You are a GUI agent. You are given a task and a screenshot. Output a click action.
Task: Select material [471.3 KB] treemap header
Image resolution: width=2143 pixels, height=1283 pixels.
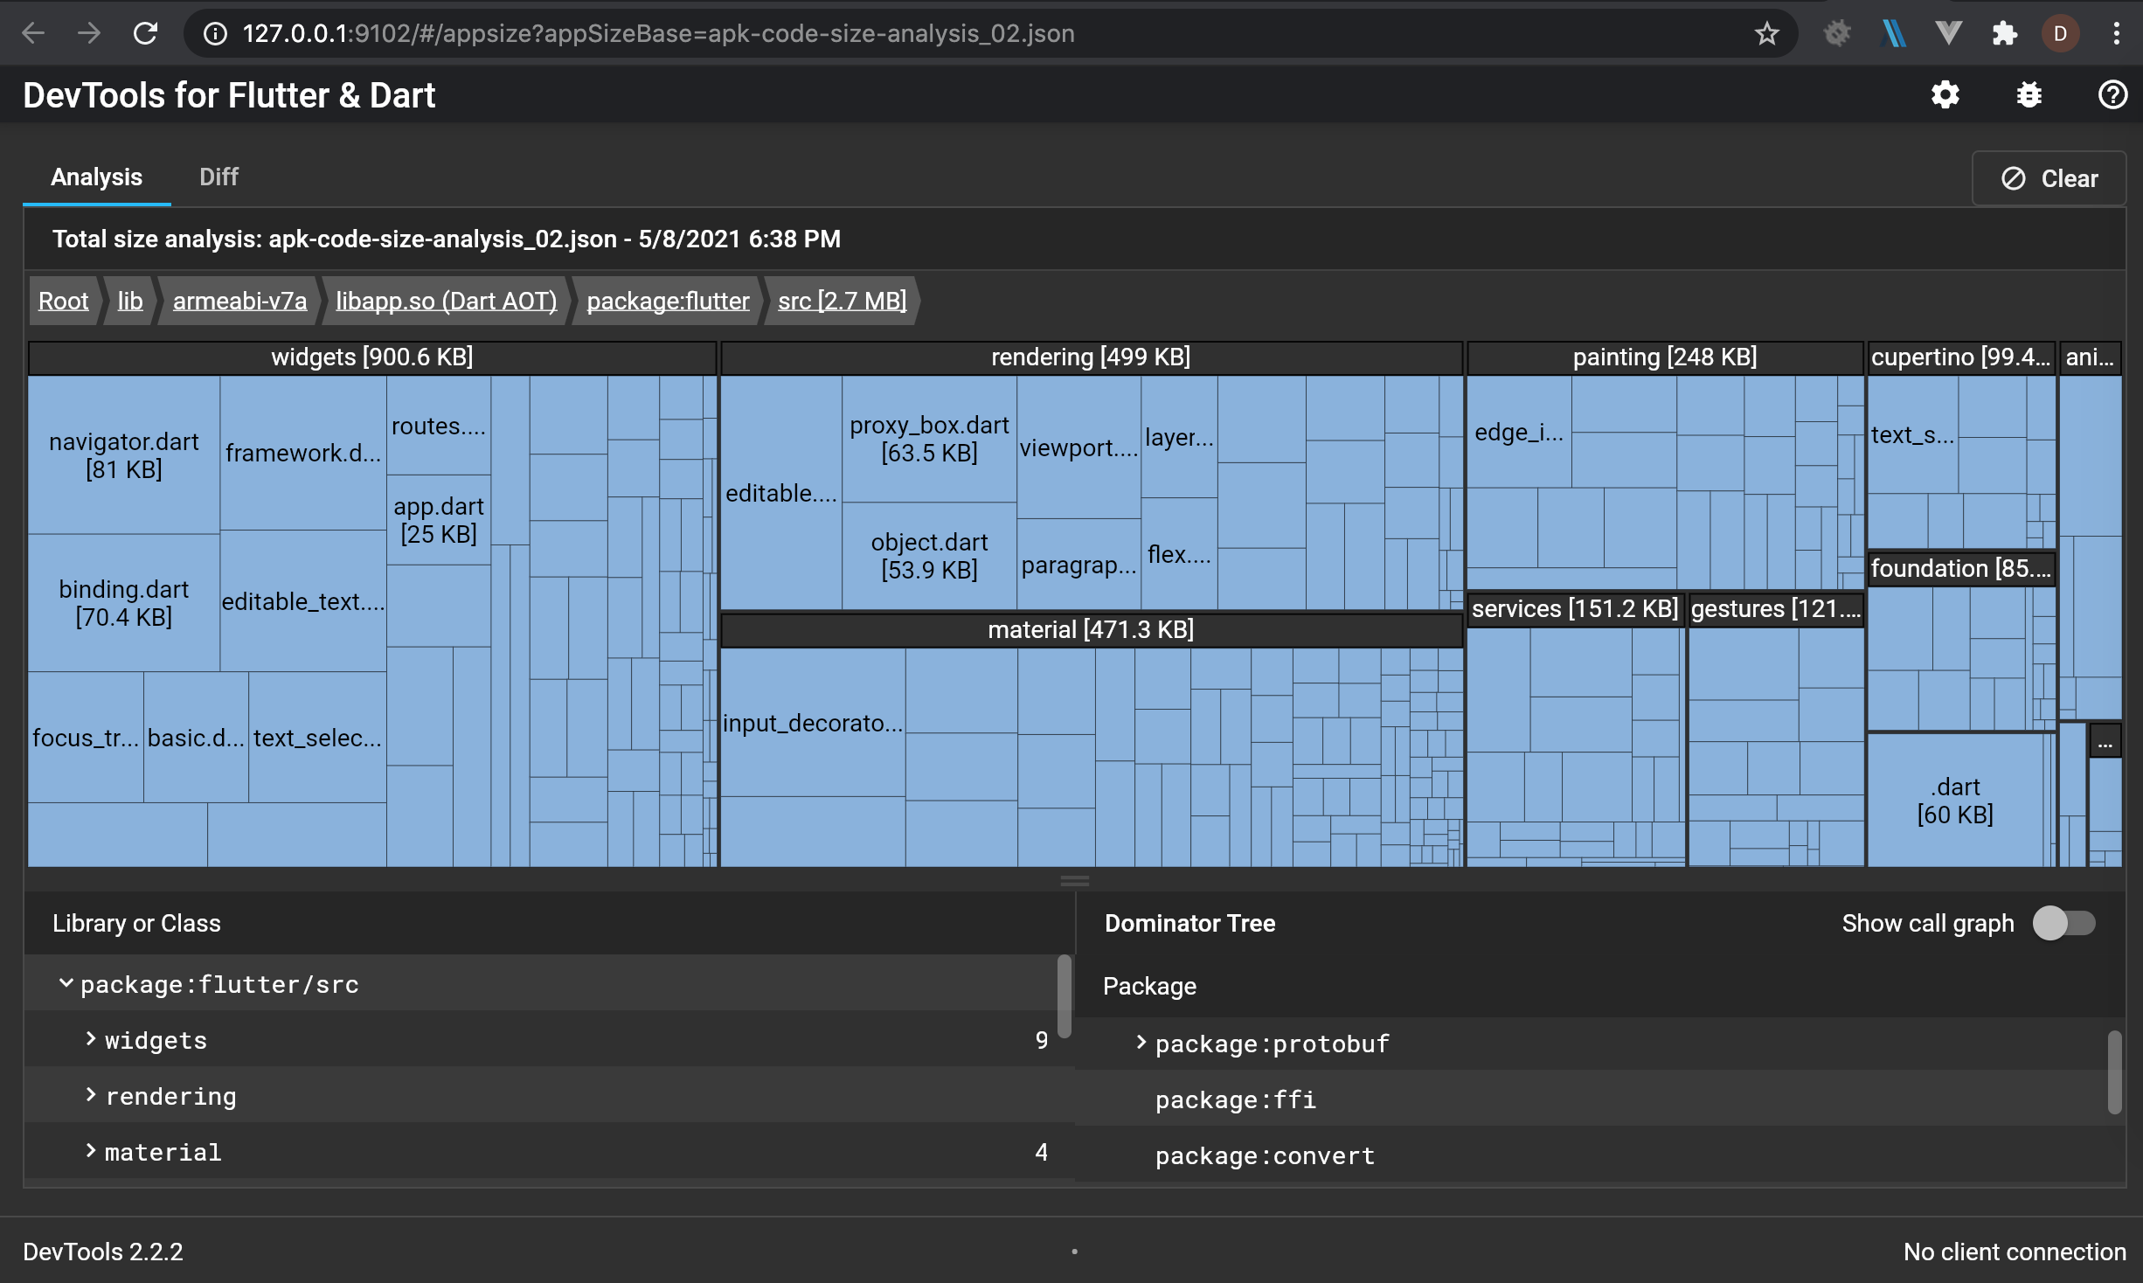[1091, 630]
